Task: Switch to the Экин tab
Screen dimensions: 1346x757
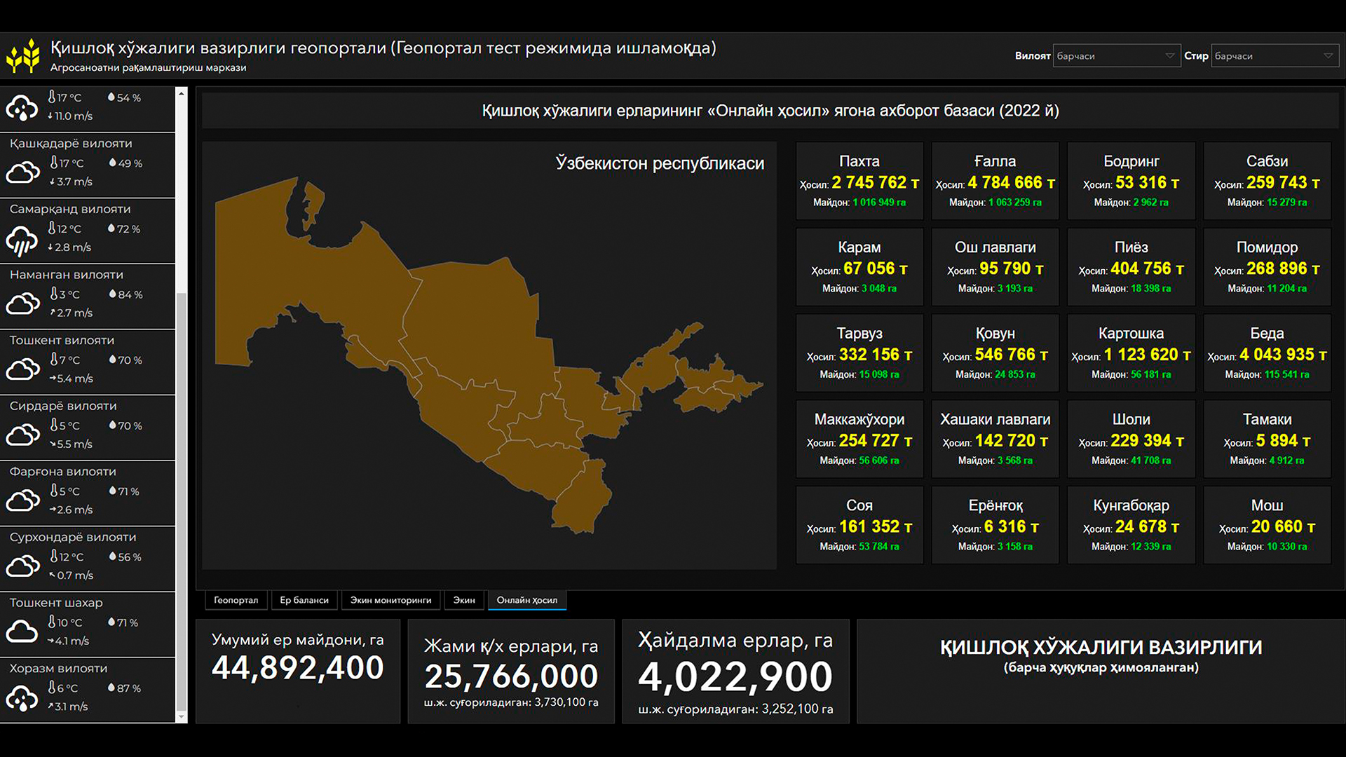Action: tap(463, 600)
